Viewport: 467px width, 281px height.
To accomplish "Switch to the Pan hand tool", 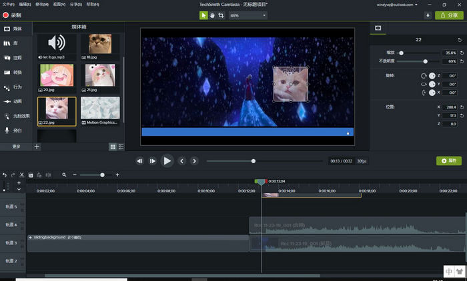I will click(212, 15).
